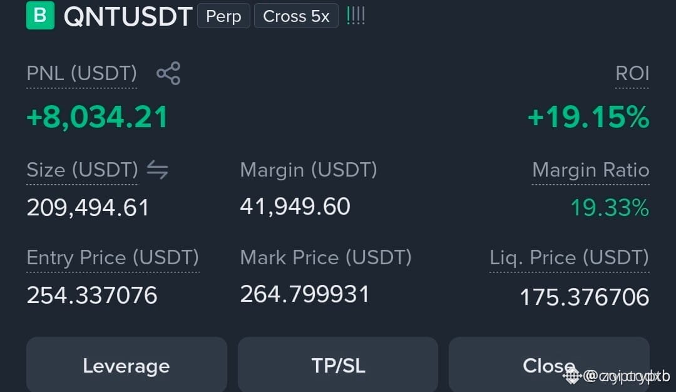676x392 pixels.
Task: Tap the green ADL indicator bars
Action: 356,16
